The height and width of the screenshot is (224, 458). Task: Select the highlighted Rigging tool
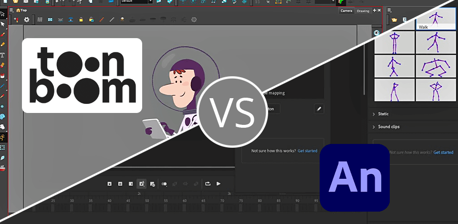(3, 137)
